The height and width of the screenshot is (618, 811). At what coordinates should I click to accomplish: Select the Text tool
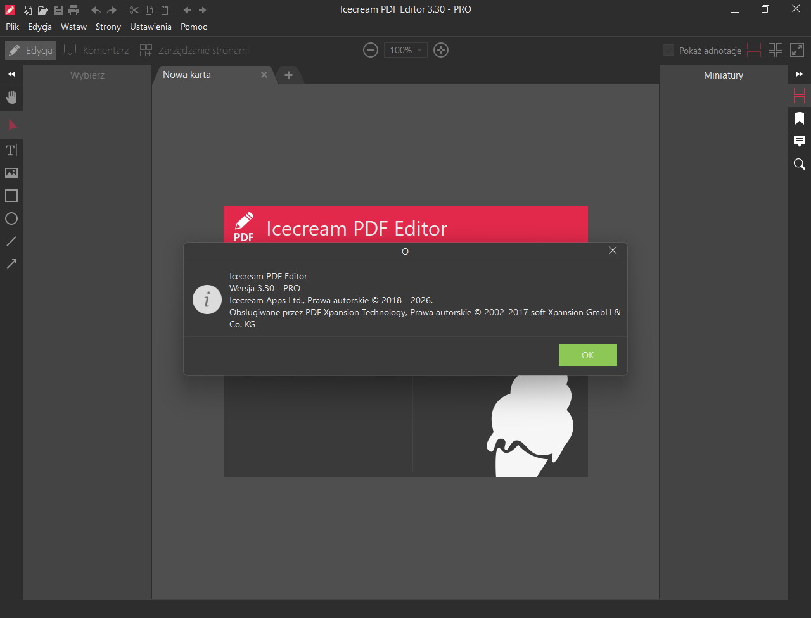(x=11, y=150)
